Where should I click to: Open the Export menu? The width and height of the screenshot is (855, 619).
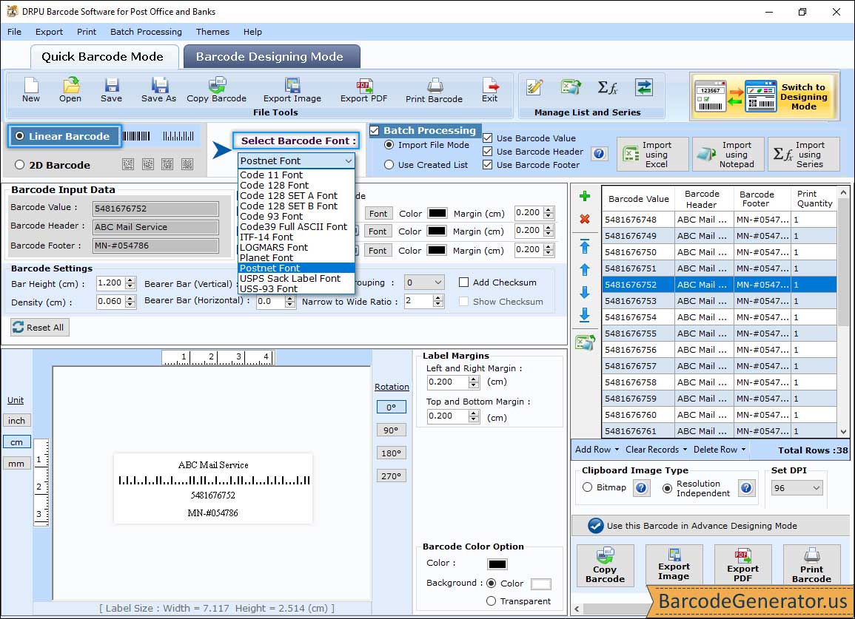[49, 32]
